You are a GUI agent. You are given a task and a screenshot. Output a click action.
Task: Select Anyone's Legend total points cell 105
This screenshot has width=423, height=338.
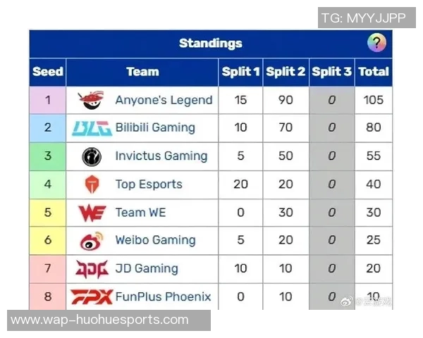[x=373, y=100]
